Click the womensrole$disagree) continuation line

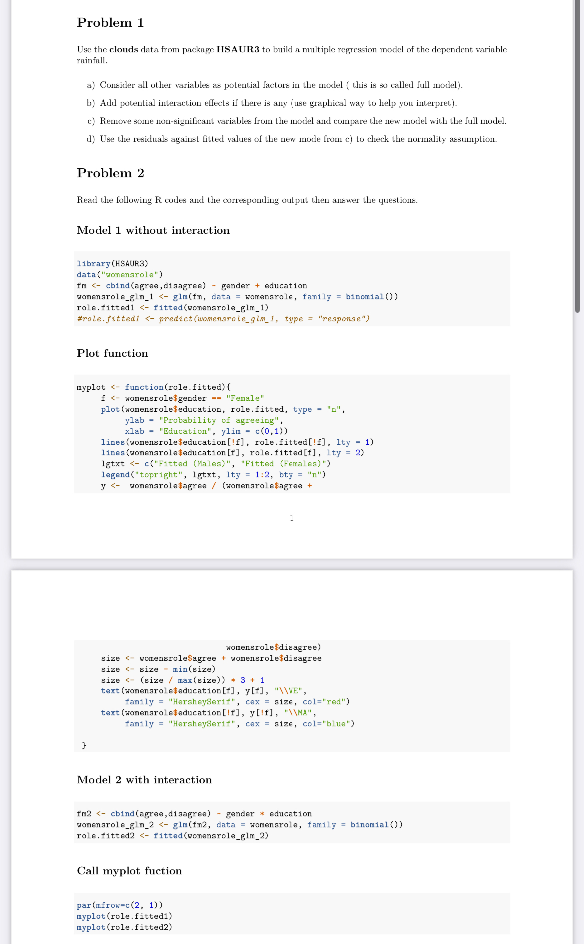(274, 647)
